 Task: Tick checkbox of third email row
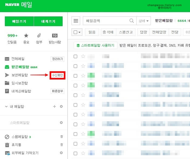click(75, 76)
